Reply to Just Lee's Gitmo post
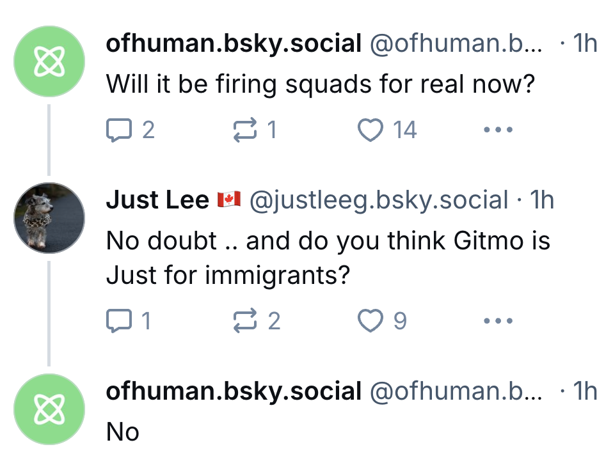Screen dimensions: 613x463 point(117,320)
